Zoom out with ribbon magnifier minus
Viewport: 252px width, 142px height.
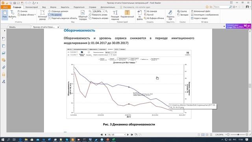[90, 11]
